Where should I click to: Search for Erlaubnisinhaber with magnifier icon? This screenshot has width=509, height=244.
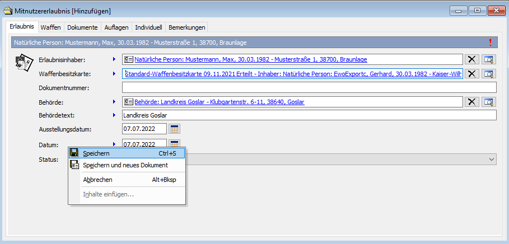tap(489, 59)
